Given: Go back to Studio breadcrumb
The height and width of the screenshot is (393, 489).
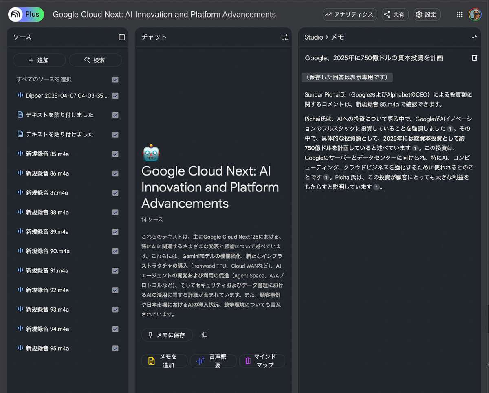Looking at the screenshot, I should pos(314,37).
